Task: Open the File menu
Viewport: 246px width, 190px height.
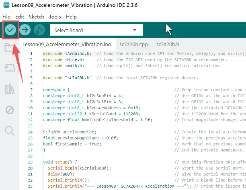Action: [x=6, y=16]
